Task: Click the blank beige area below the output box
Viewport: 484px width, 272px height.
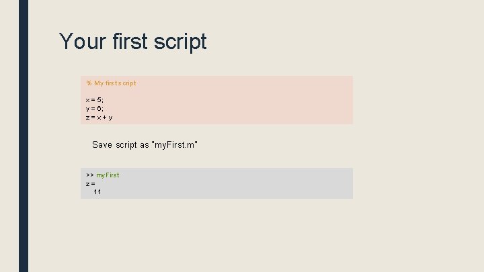Action: pos(215,235)
